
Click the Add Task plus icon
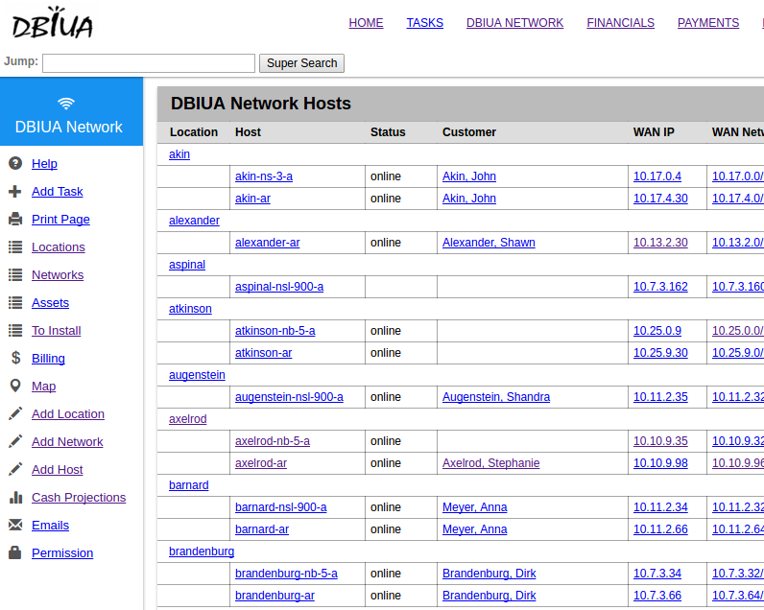[15, 191]
